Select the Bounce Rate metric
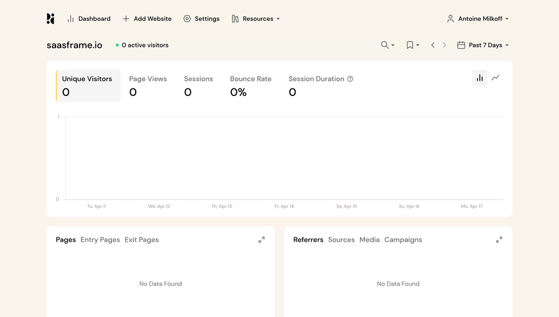559x317 pixels. [x=251, y=86]
